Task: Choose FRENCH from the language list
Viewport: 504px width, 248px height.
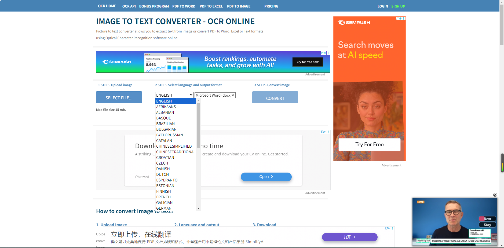Action: (163, 197)
